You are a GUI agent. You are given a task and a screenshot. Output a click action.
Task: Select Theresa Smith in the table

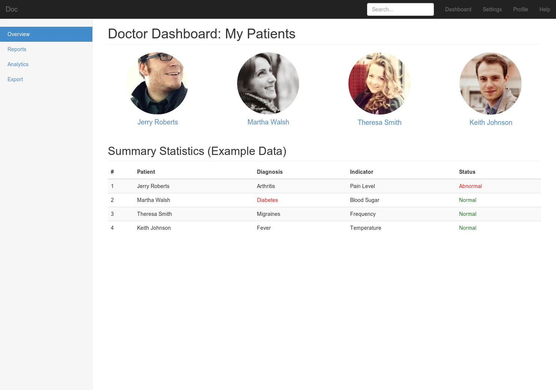[154, 214]
